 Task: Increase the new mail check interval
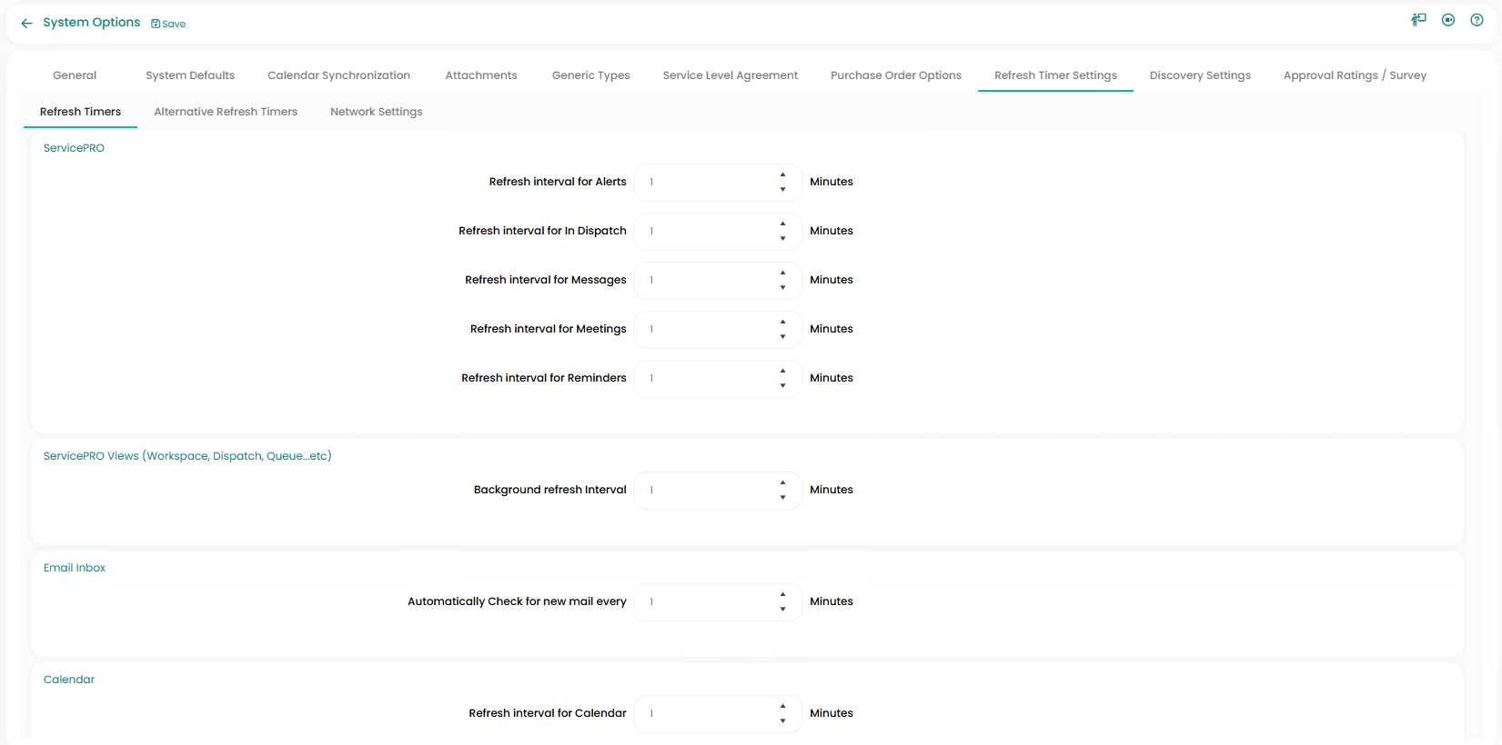click(x=782, y=594)
